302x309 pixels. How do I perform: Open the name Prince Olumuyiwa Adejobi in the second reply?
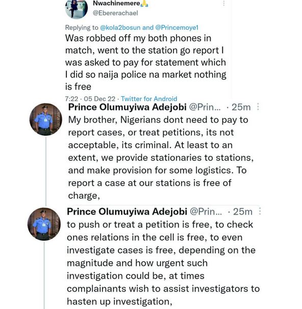click(127, 212)
